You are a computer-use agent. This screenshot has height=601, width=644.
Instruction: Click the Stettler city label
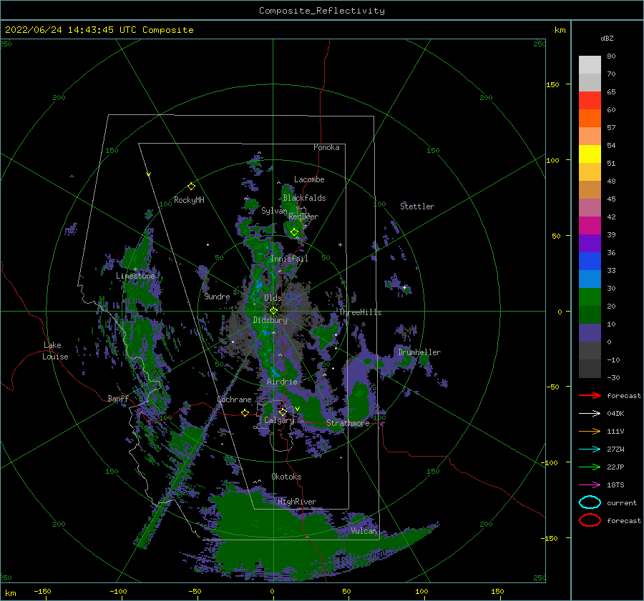coord(417,207)
